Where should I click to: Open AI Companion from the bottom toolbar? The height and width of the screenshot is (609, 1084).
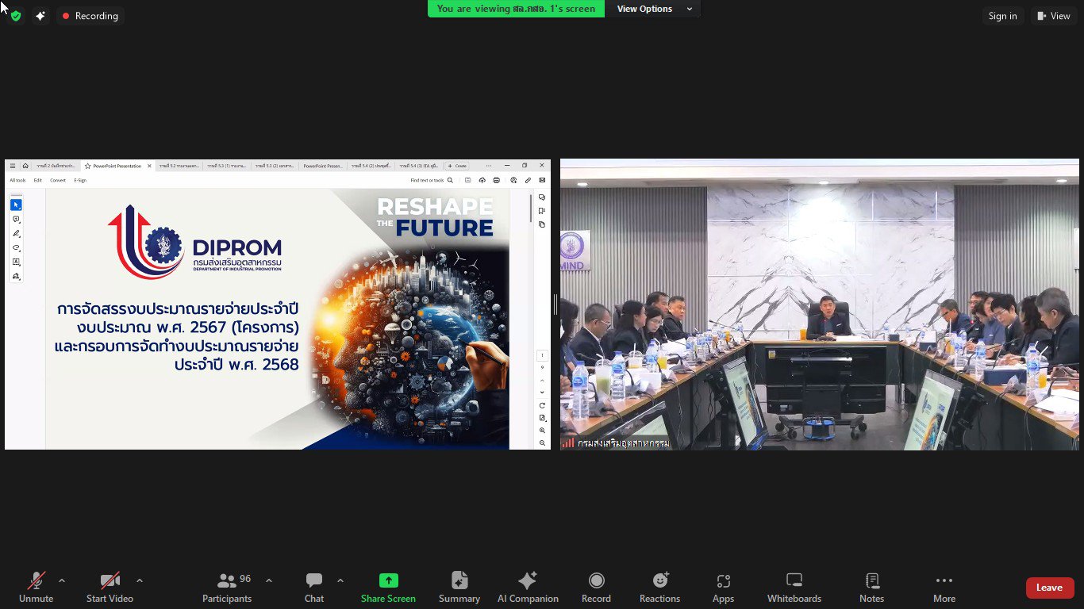(528, 588)
